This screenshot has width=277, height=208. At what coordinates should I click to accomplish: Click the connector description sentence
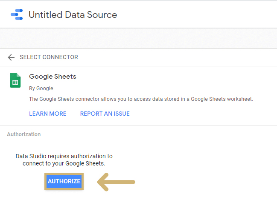point(141,99)
